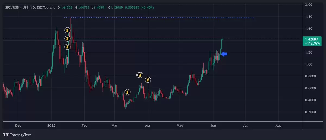The width and height of the screenshot is (326, 140).
Task: Click the 2025 time axis label
Action: point(51,126)
